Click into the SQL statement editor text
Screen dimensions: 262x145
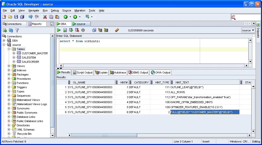point(80,41)
